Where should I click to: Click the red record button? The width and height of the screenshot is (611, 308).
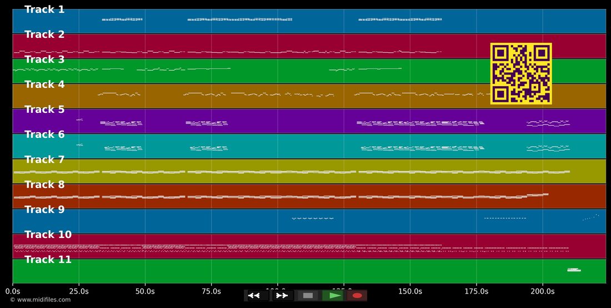tap(357, 296)
